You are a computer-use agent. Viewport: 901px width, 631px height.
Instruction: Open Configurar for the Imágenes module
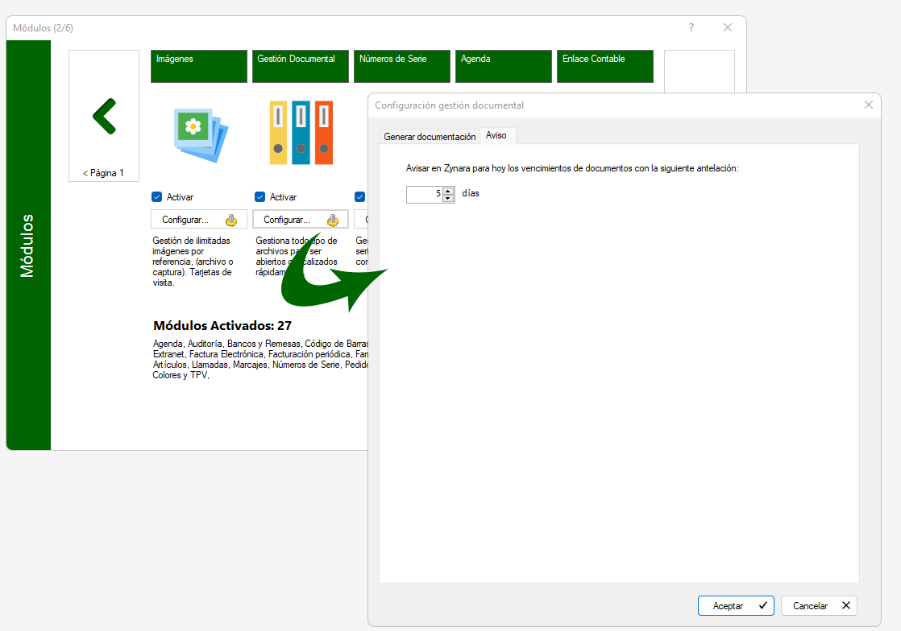coord(198,220)
